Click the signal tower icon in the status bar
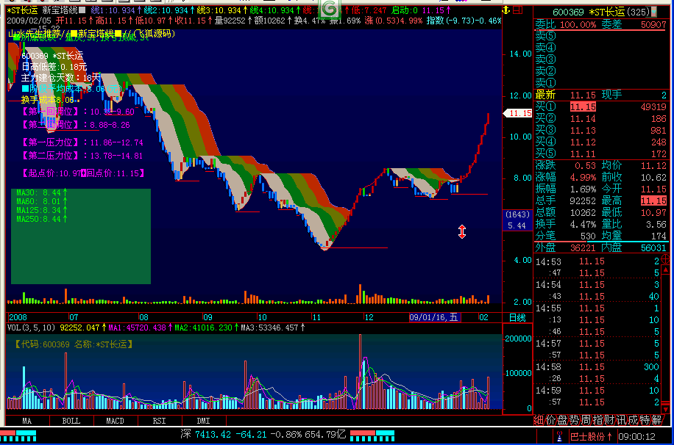 559,436
